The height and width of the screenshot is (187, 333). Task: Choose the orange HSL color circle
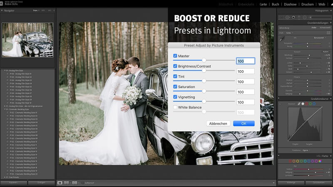click(x=294, y=161)
